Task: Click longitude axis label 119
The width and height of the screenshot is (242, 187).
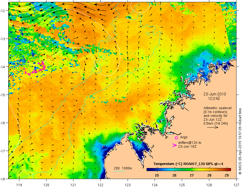Action: tap(19, 185)
